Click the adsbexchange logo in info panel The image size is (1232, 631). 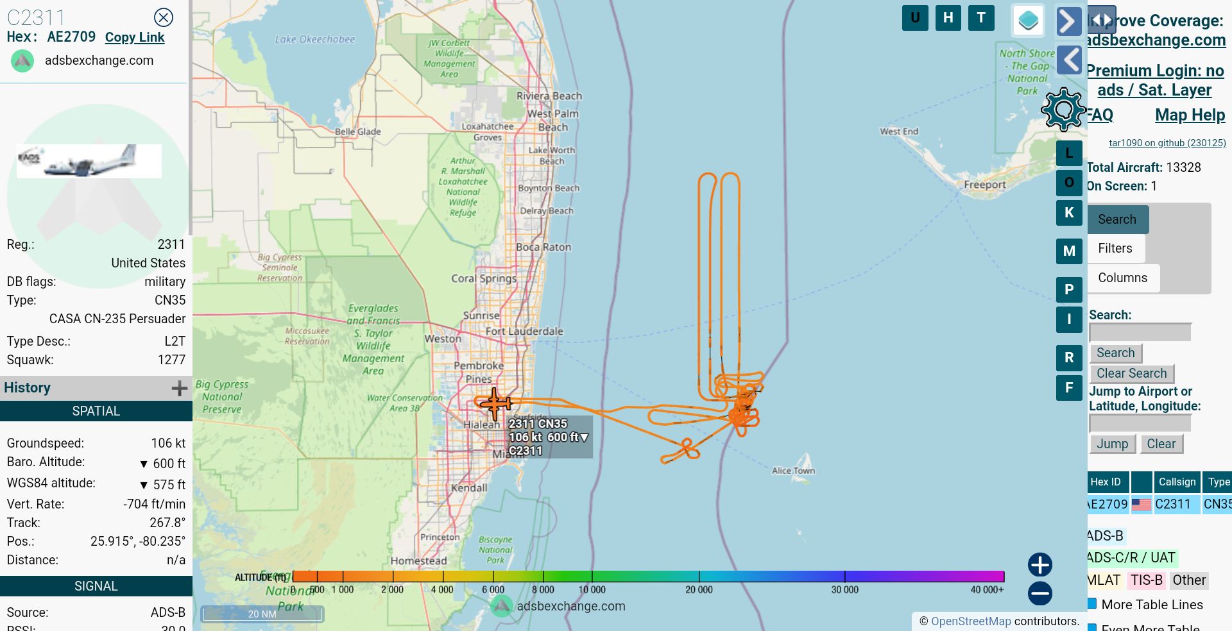point(22,61)
